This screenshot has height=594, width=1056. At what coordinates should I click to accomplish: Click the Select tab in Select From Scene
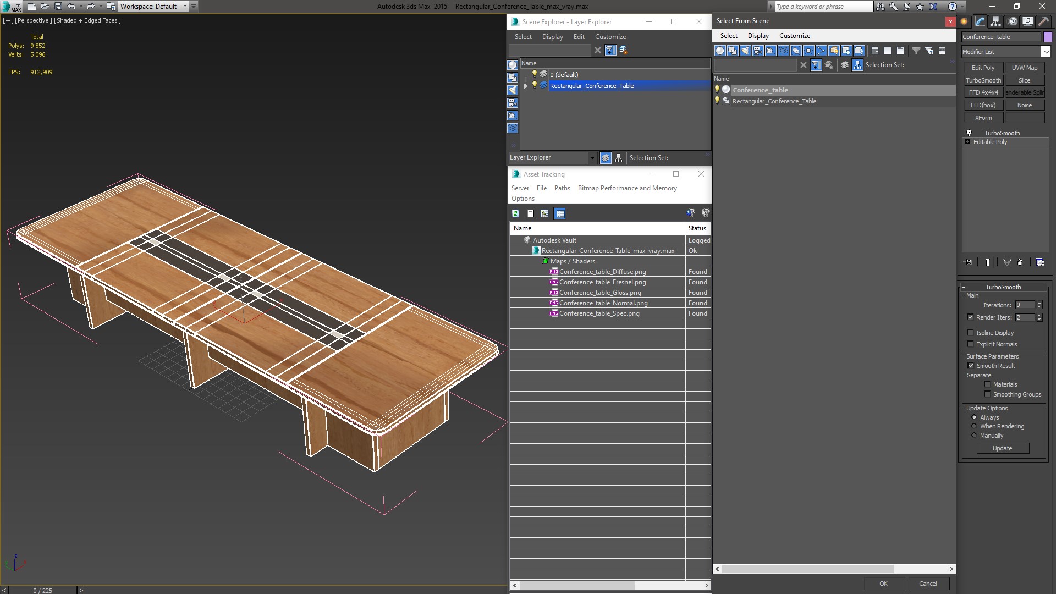(728, 35)
